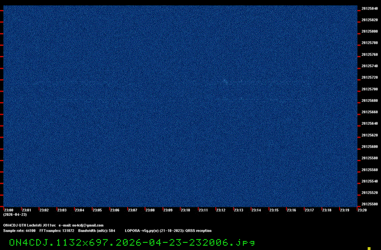Click the 23:06 time label

pos(115,210)
